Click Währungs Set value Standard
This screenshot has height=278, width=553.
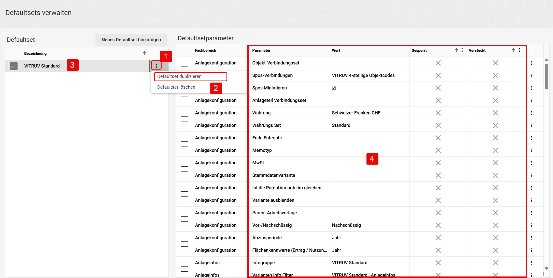tap(341, 125)
